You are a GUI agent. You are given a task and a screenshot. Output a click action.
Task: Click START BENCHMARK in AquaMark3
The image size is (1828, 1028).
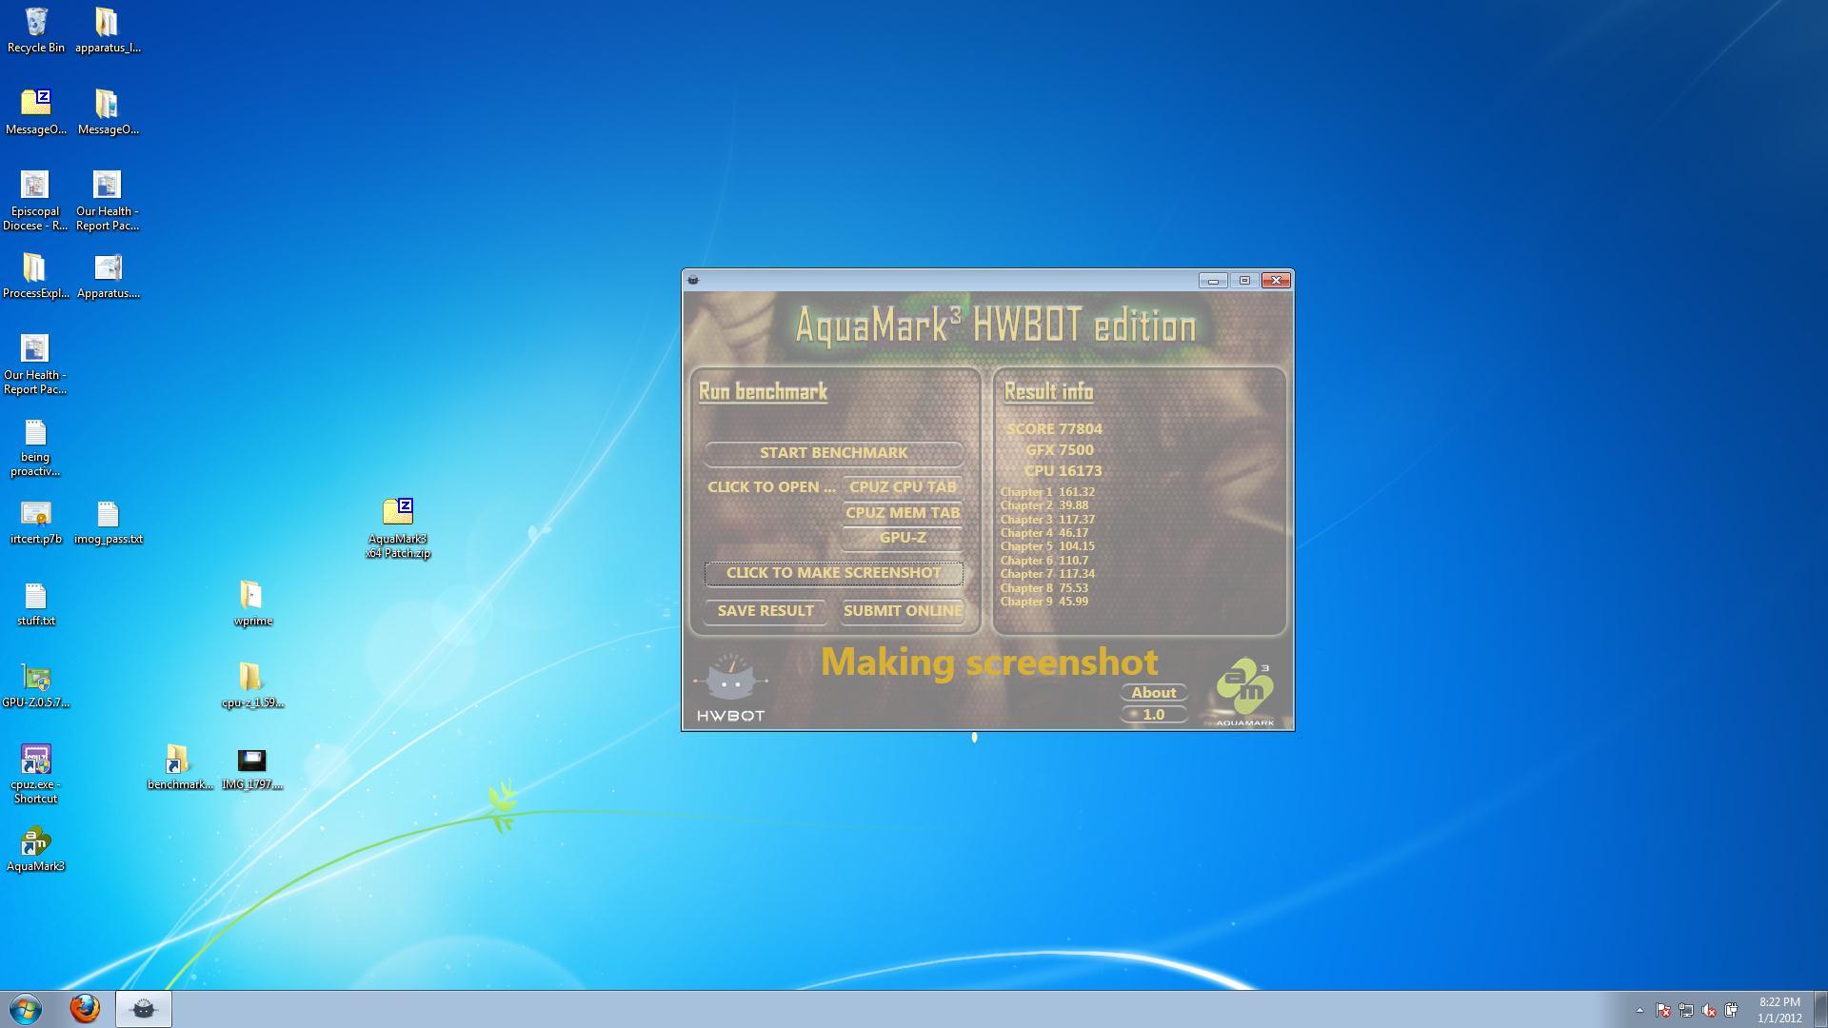(x=833, y=453)
